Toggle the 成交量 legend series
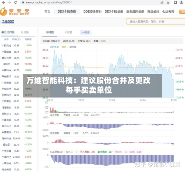Viewport: 185px width, 172px height. point(73,47)
